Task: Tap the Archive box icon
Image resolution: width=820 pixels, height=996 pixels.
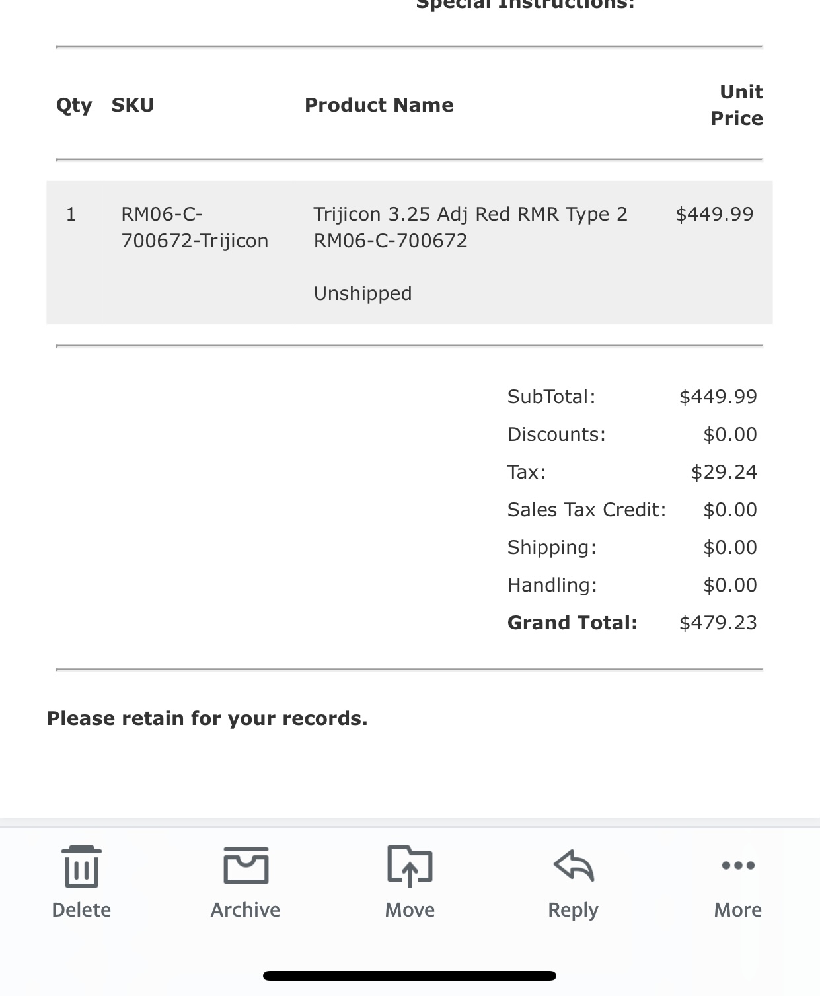Action: click(x=246, y=865)
